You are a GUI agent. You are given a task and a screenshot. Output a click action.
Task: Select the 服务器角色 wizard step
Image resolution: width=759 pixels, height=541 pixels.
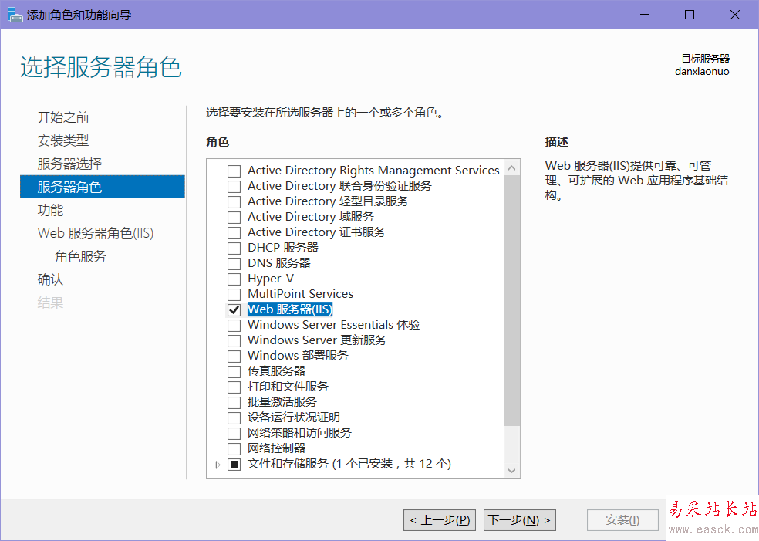[102, 187]
